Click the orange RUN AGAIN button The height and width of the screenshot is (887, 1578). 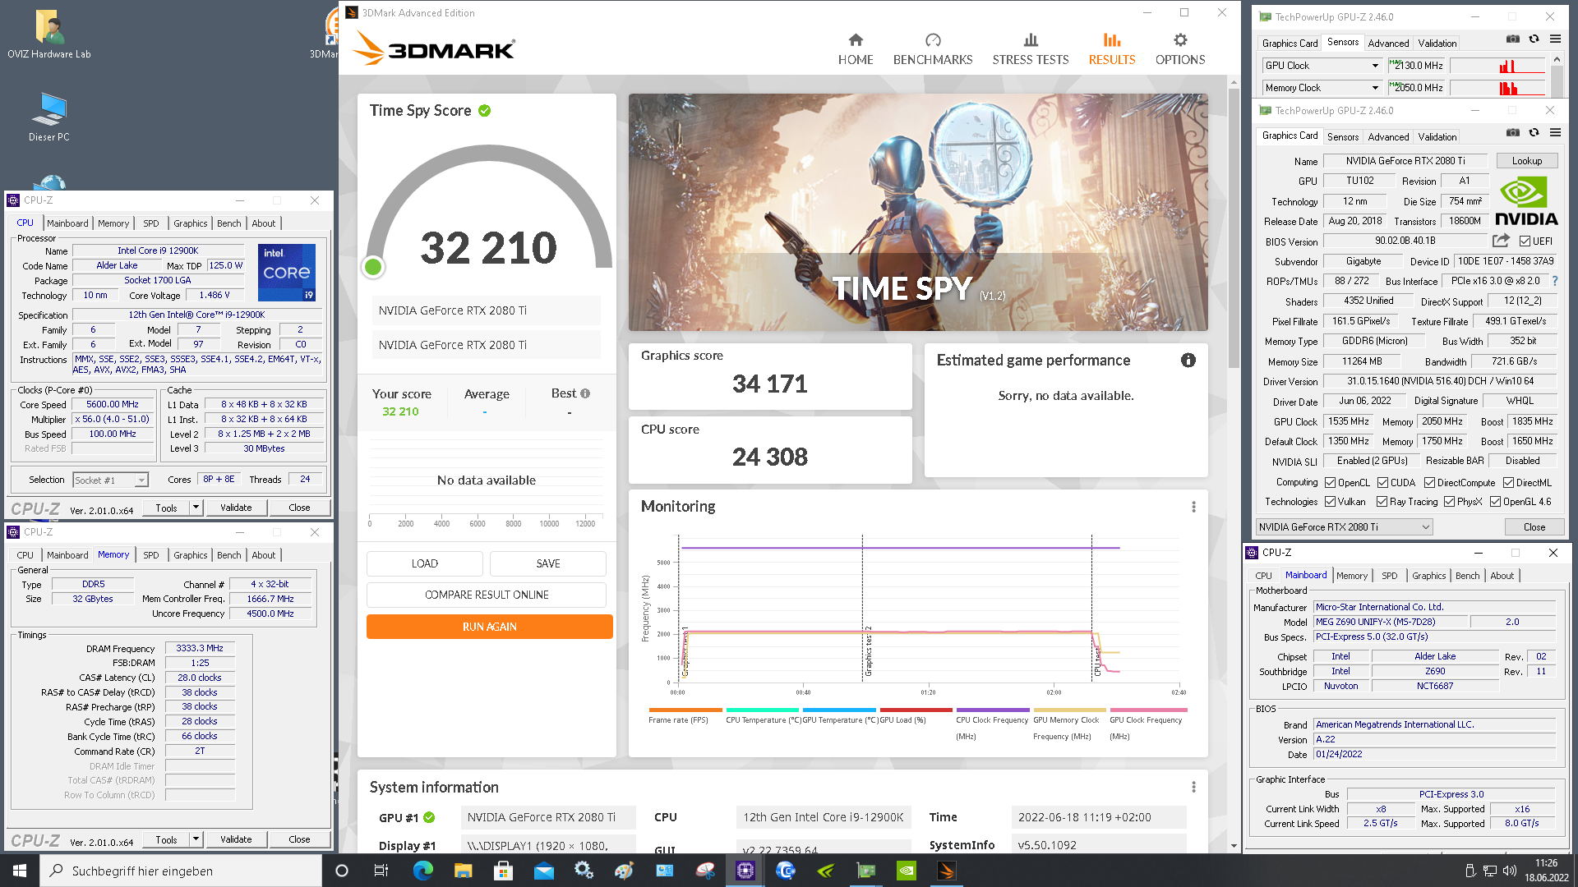click(489, 627)
